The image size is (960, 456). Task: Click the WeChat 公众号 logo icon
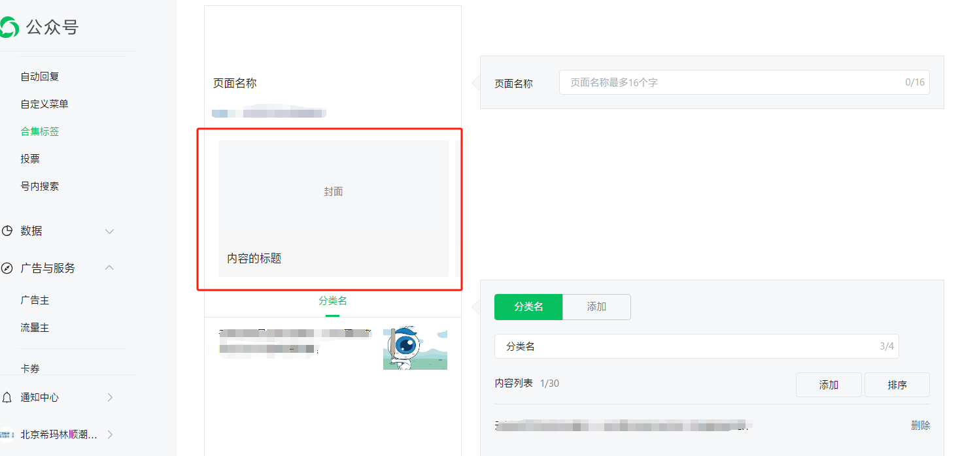click(9, 27)
